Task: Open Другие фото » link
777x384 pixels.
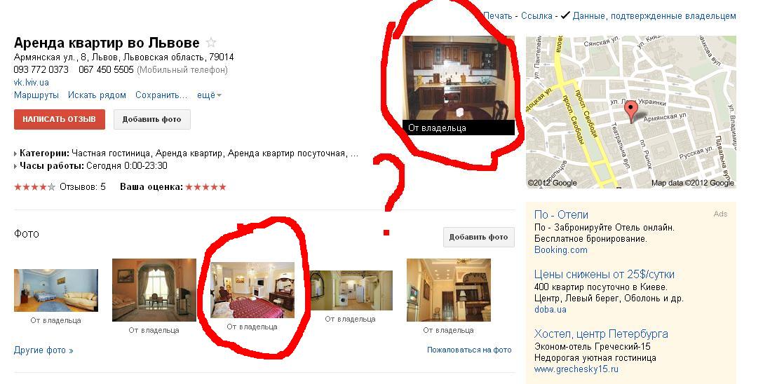Action: point(43,350)
